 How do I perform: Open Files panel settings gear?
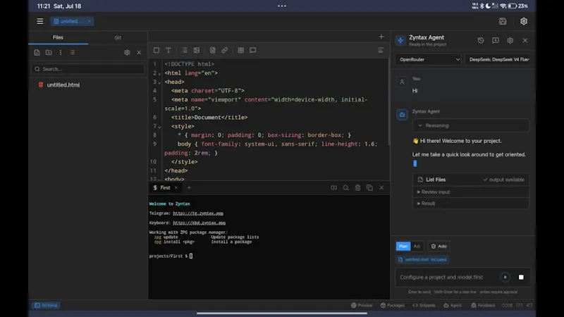127,52
